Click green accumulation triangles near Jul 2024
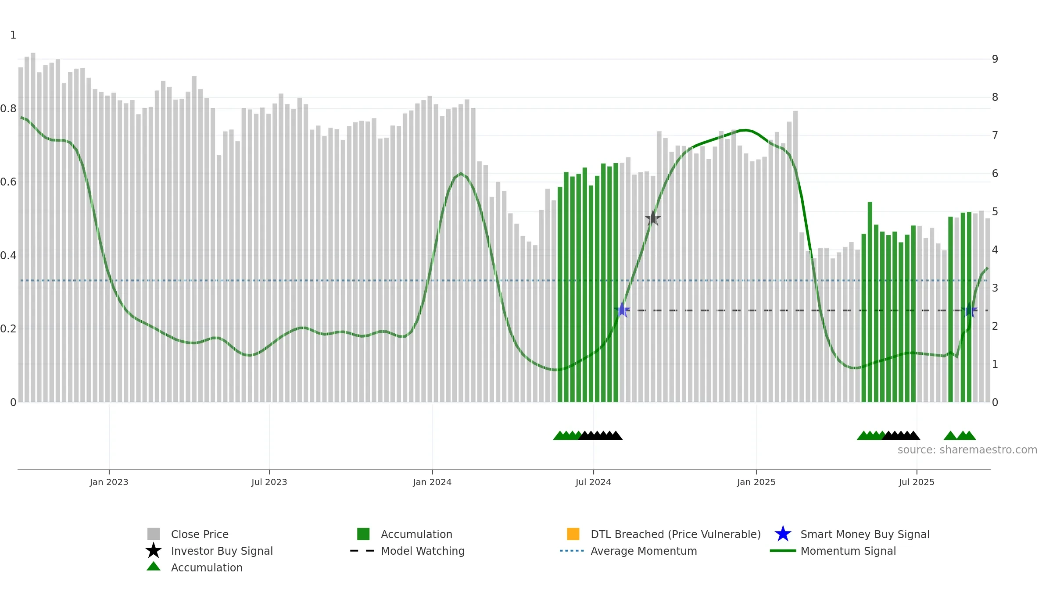This screenshot has height=592, width=1053. point(567,435)
